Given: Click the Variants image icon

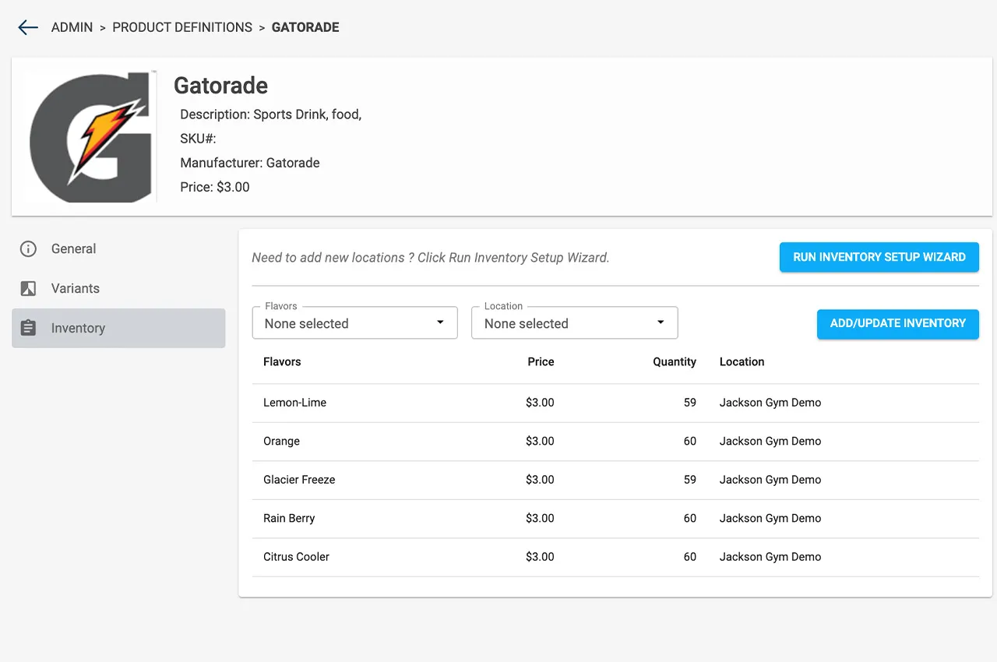Looking at the screenshot, I should tap(28, 288).
